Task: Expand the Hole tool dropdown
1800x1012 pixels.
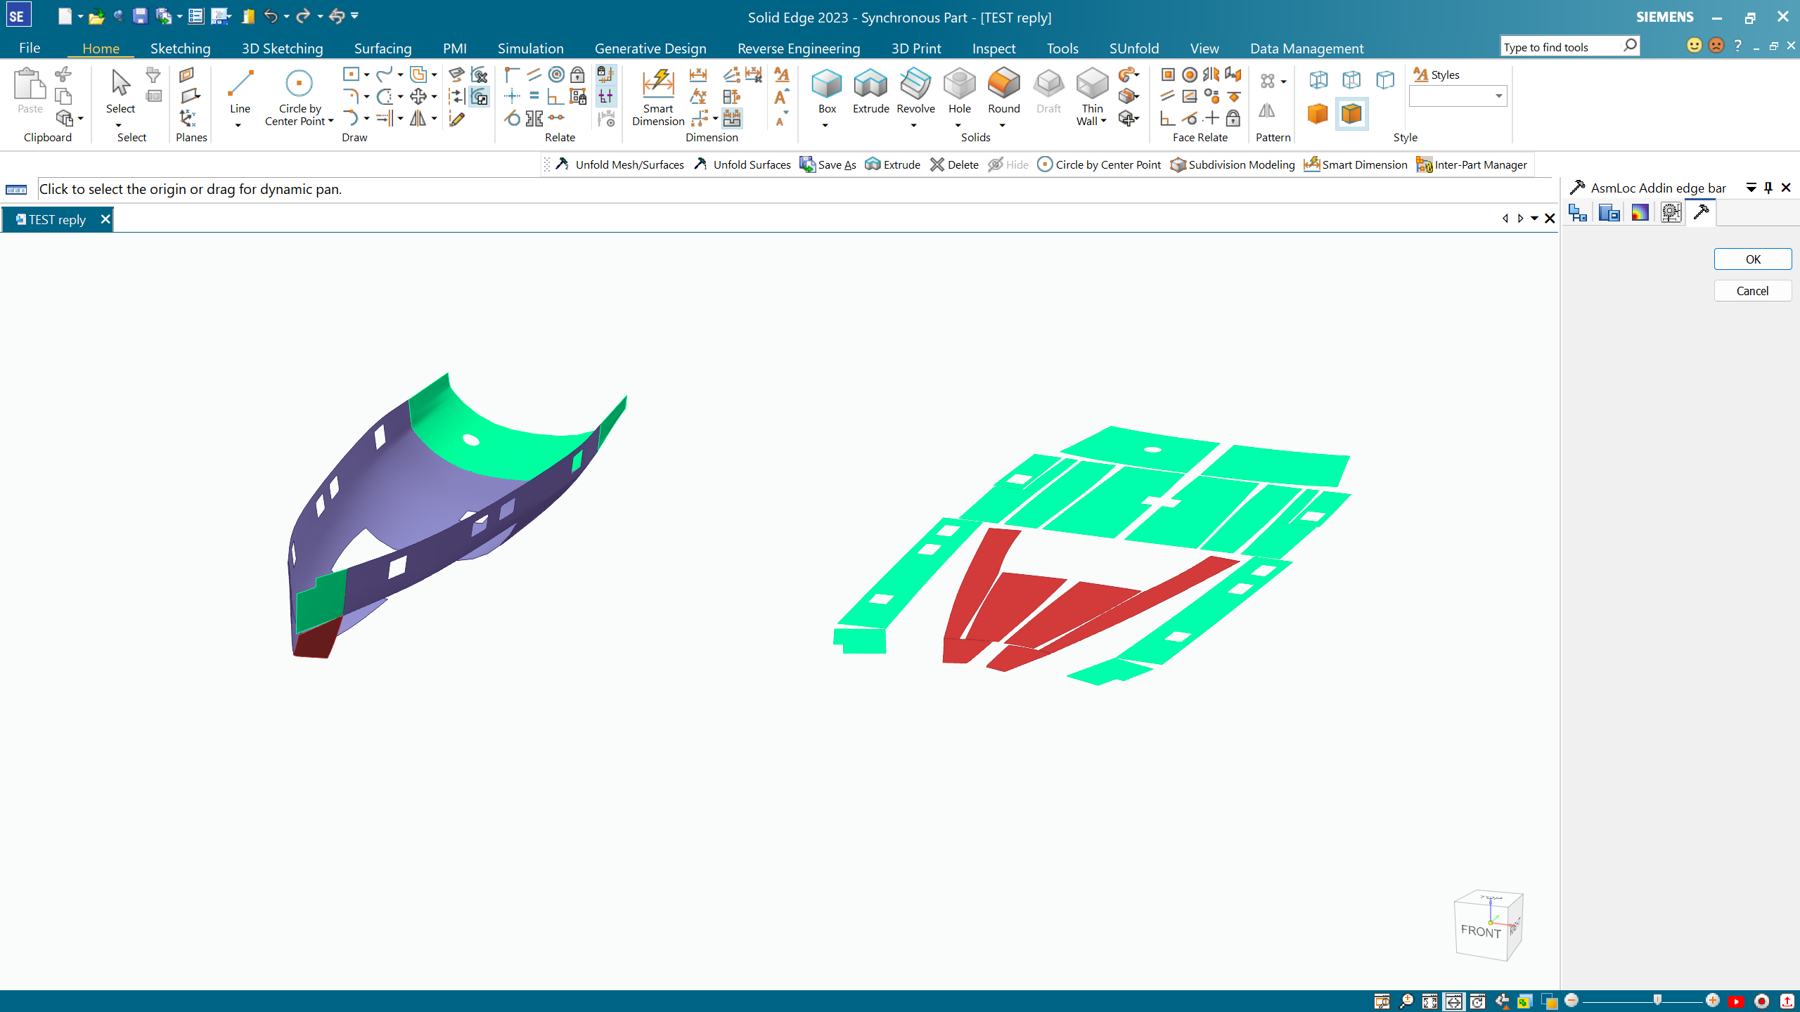Action: point(958,125)
